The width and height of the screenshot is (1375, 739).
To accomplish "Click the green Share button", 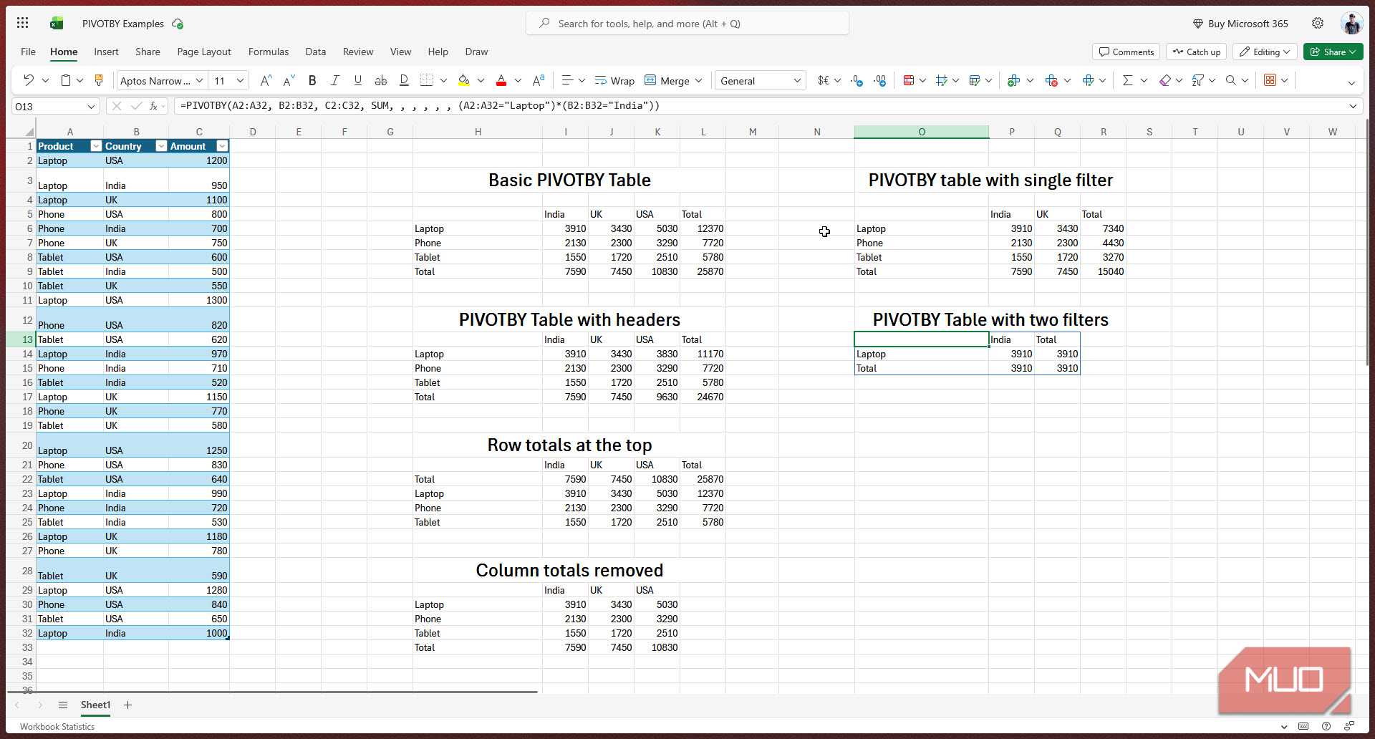I will pyautogui.click(x=1333, y=52).
